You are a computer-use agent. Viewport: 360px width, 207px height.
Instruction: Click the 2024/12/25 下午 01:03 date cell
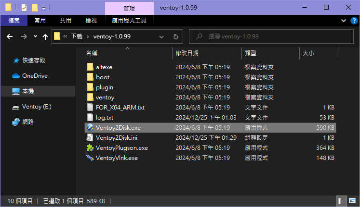(x=206, y=118)
